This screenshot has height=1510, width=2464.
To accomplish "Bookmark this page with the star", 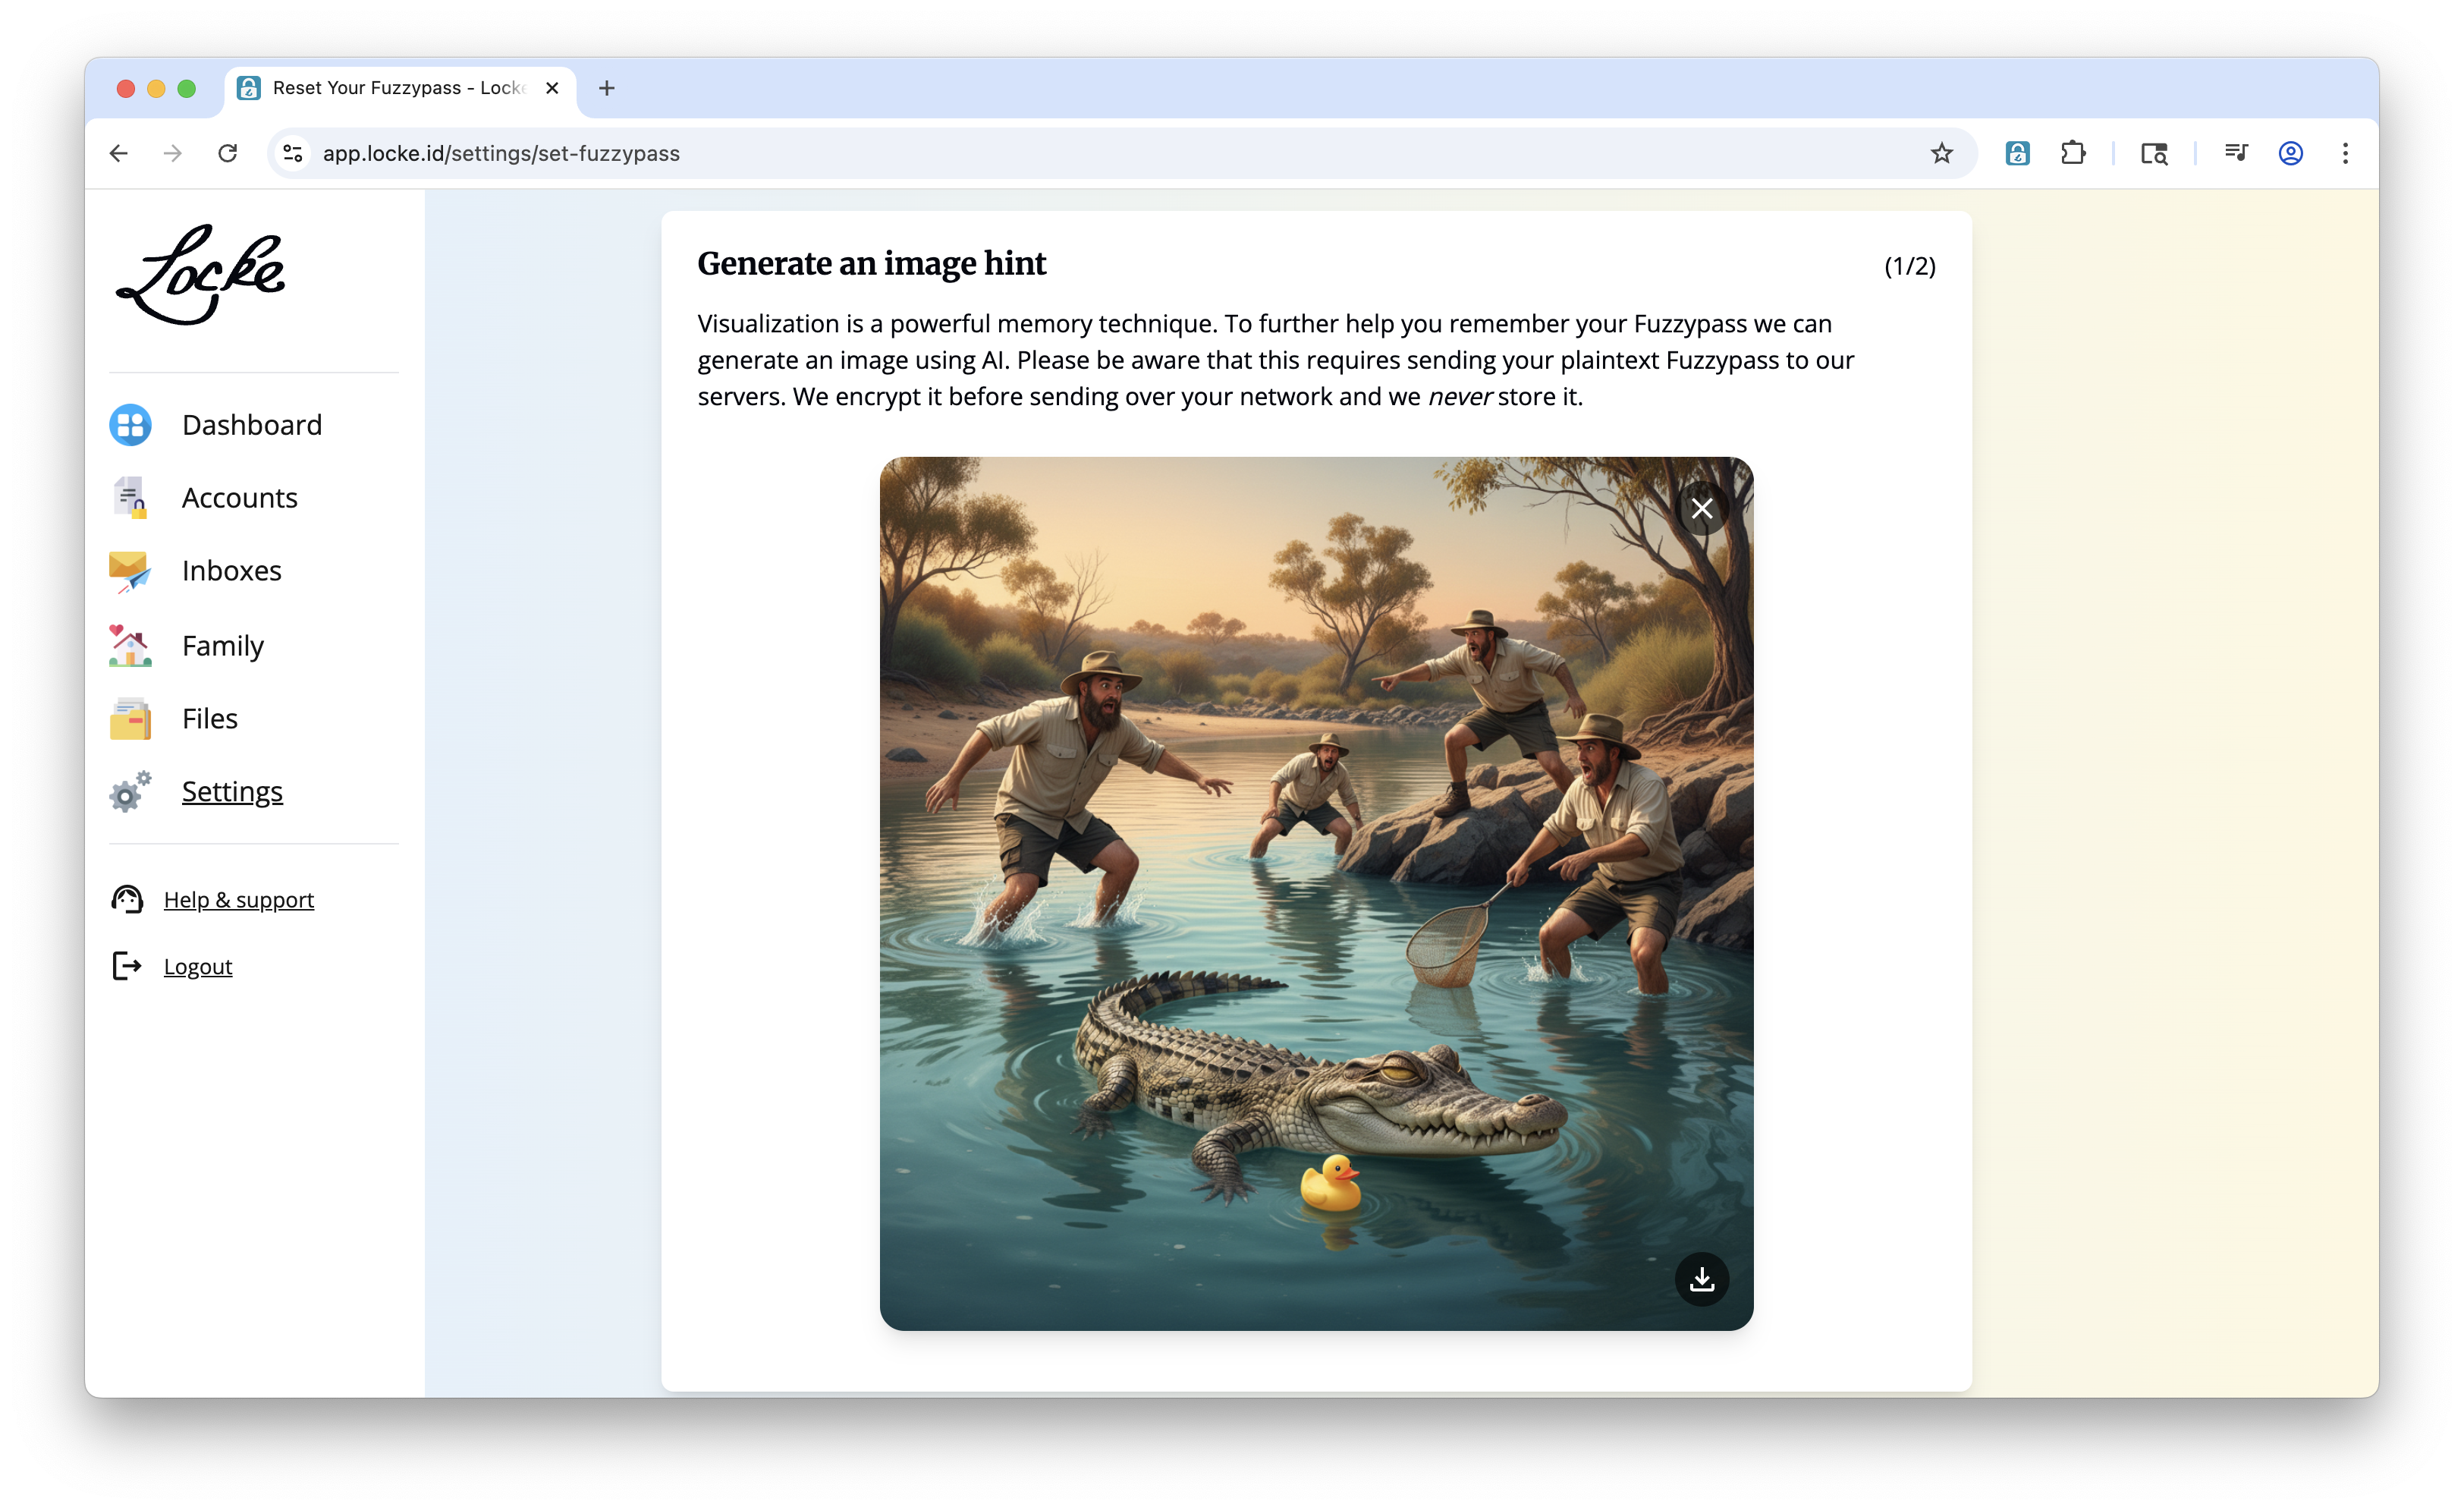I will tap(1941, 153).
